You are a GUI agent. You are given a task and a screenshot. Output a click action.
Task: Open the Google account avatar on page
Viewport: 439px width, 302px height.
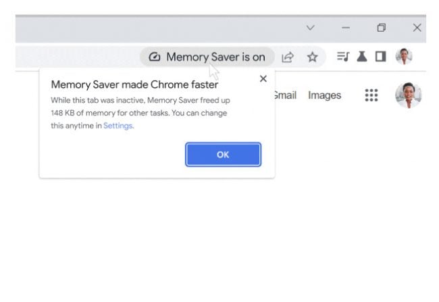click(408, 95)
